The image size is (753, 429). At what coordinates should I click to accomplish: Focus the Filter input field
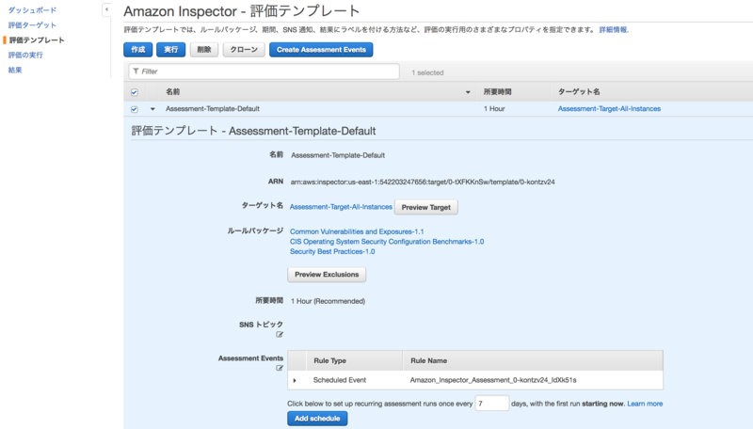pyautogui.click(x=264, y=71)
